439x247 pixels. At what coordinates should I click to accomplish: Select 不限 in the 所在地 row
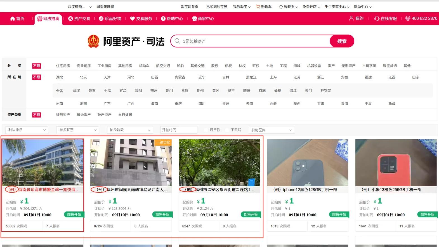pyautogui.click(x=37, y=77)
